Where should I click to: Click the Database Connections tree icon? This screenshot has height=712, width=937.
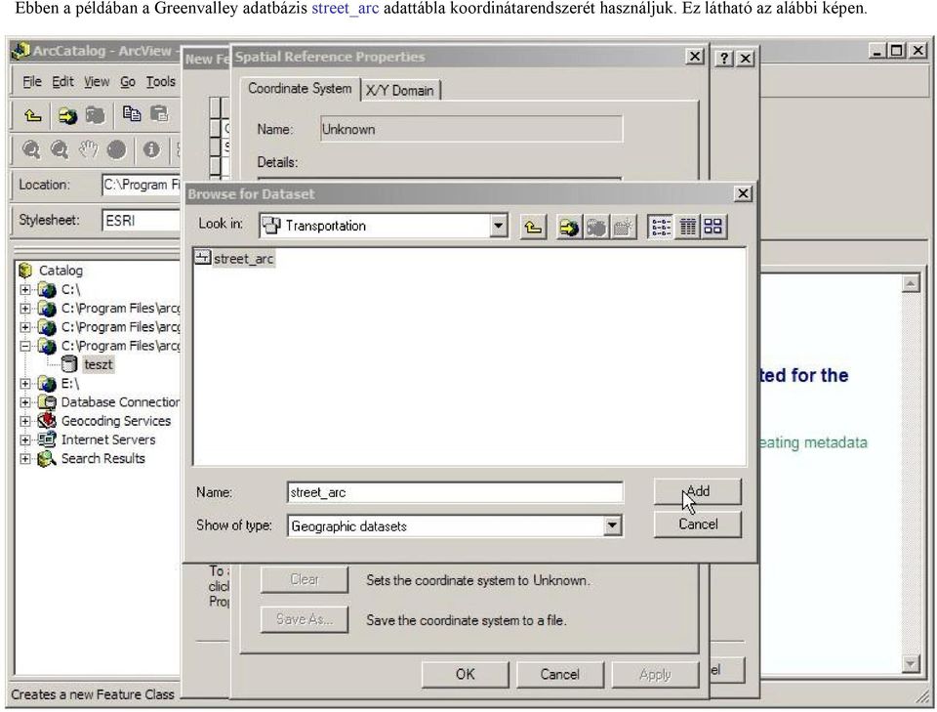click(x=47, y=401)
